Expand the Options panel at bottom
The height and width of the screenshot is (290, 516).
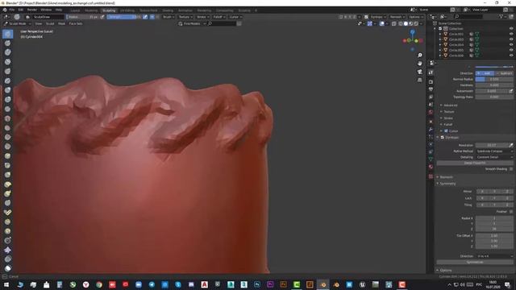pyautogui.click(x=446, y=271)
